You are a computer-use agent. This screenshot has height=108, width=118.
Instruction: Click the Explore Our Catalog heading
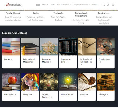[x=15, y=33]
